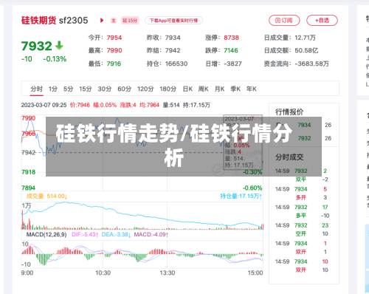The width and height of the screenshot is (369, 294).
Task: Switch to the 1分 chart tab
Action: tap(53, 89)
